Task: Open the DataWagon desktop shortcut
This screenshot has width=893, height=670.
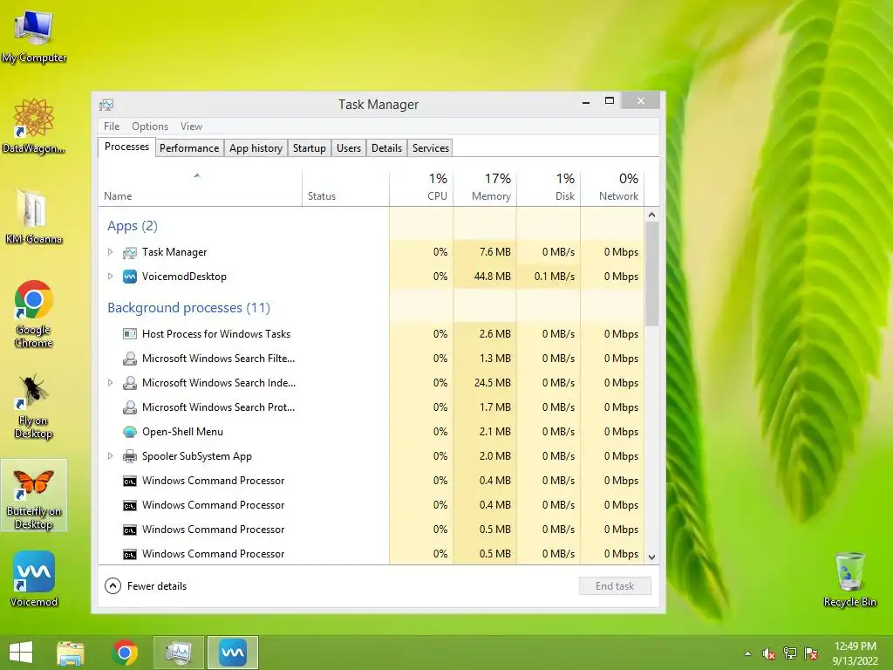Action: click(x=34, y=126)
